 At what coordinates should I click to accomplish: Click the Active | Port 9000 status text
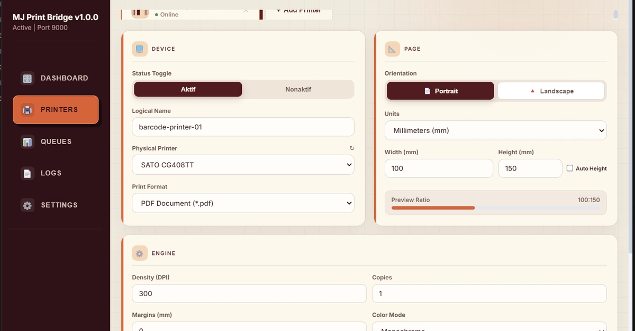40,27
